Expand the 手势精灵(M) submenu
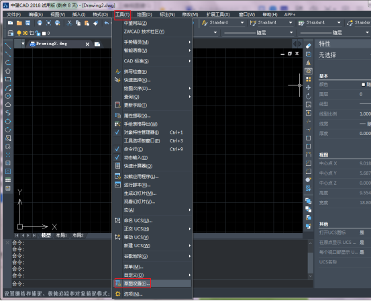The image size is (371, 301). [x=152, y=42]
